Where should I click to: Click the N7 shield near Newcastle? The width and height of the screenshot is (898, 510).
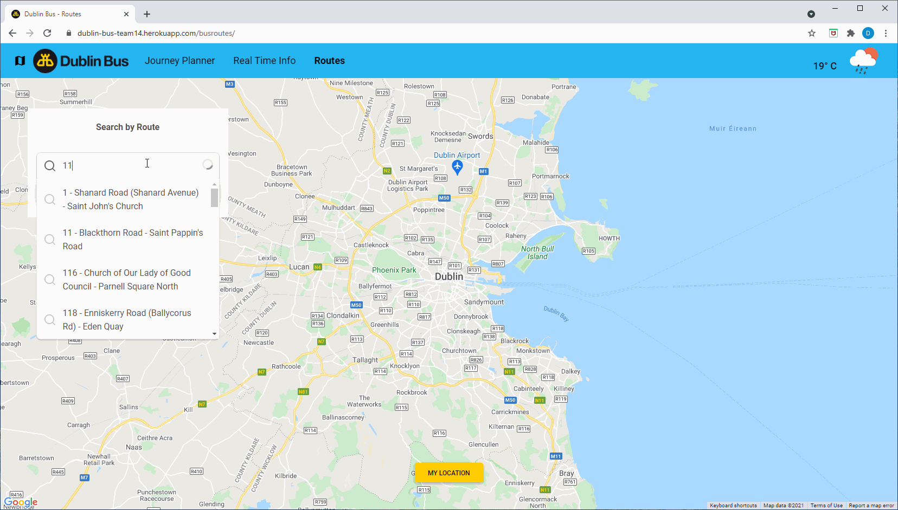[x=322, y=341]
